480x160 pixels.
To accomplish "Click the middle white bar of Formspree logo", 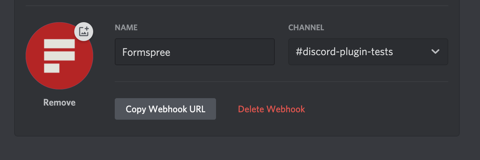I will (x=59, y=56).
